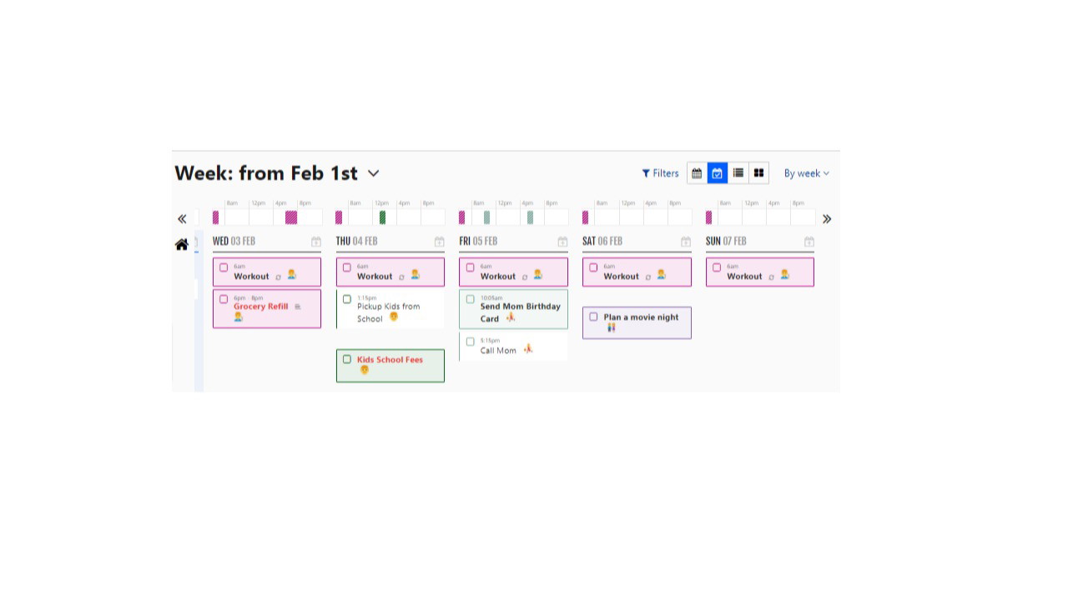Click Wednesday's evening timeline block
This screenshot has height=600, width=1068.
(291, 217)
